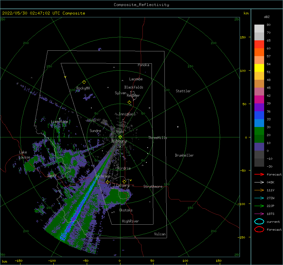Click the yellow diamond marker near RockyMH
The width and height of the screenshot is (283, 265).
tap(84, 82)
